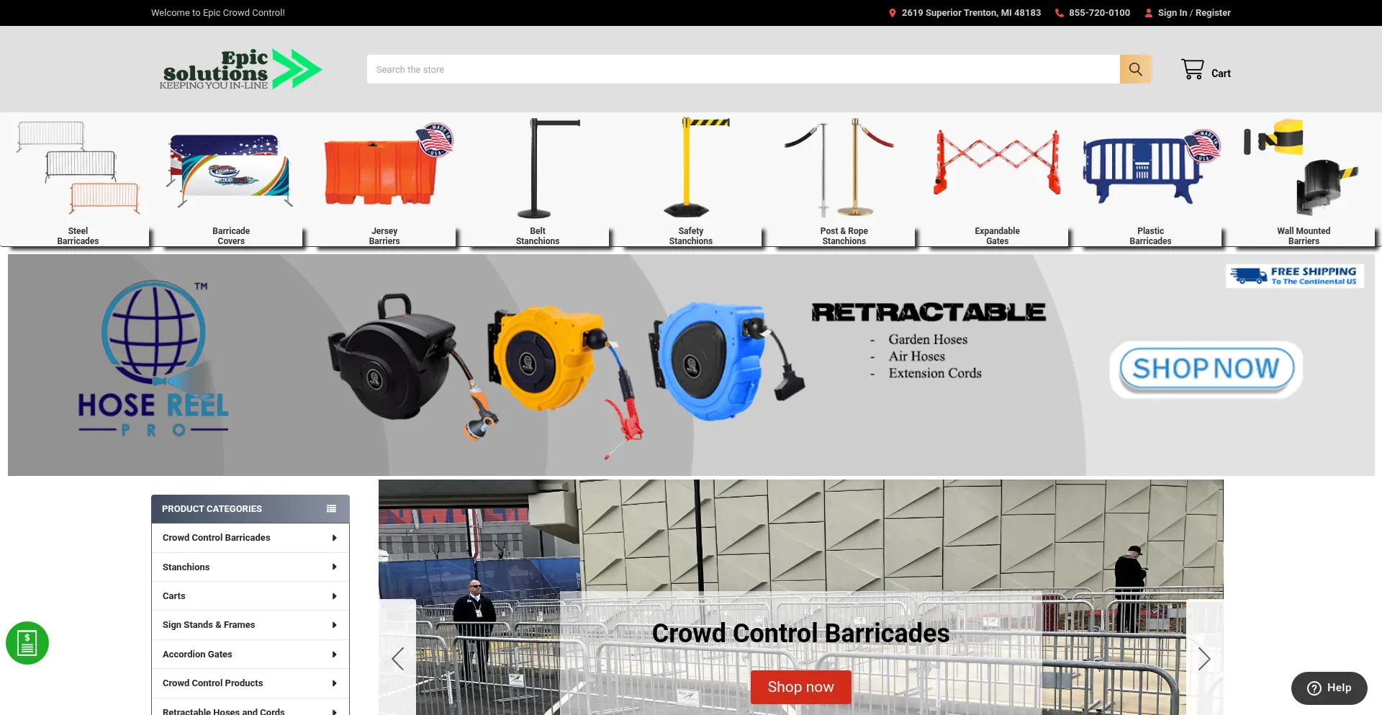
Task: Expand the Sign Stands & Frames submenu
Action: [334, 625]
